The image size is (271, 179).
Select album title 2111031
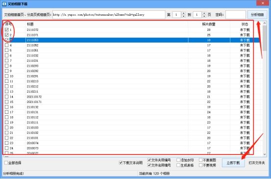32,61
